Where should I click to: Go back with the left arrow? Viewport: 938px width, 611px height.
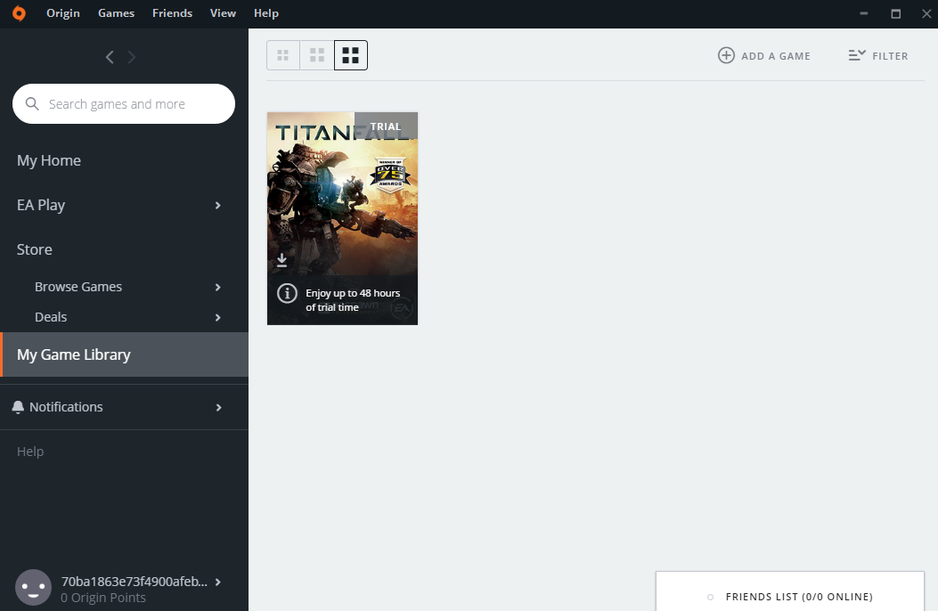(x=110, y=57)
